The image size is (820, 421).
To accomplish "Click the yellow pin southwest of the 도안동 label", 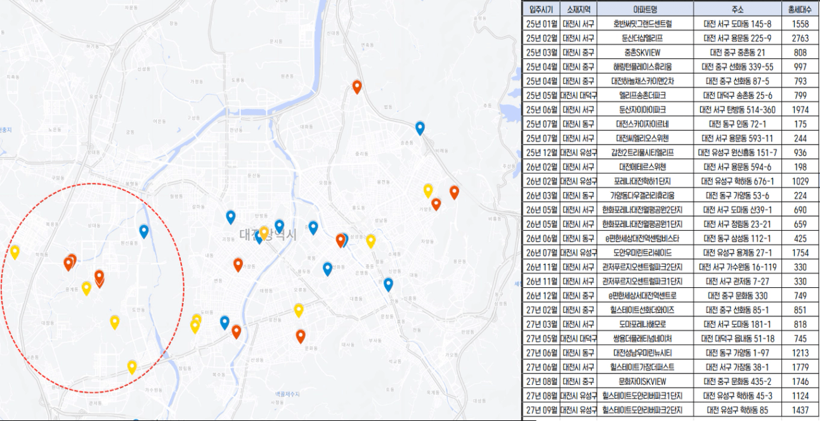I will pyautogui.click(x=115, y=322).
